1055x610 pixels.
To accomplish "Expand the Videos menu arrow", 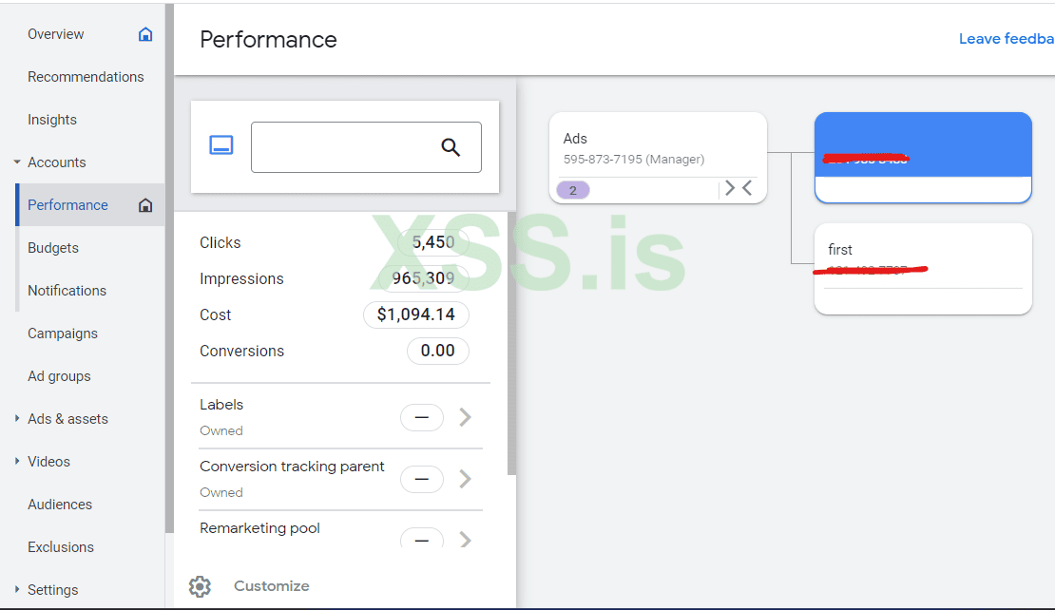I will click(17, 462).
